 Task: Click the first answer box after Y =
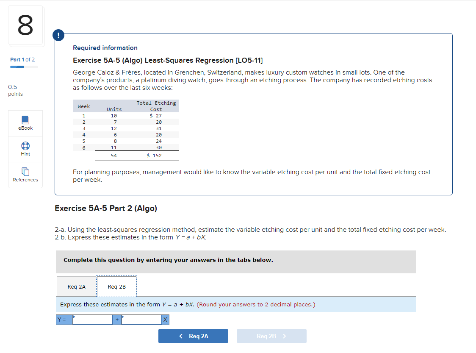(x=92, y=320)
